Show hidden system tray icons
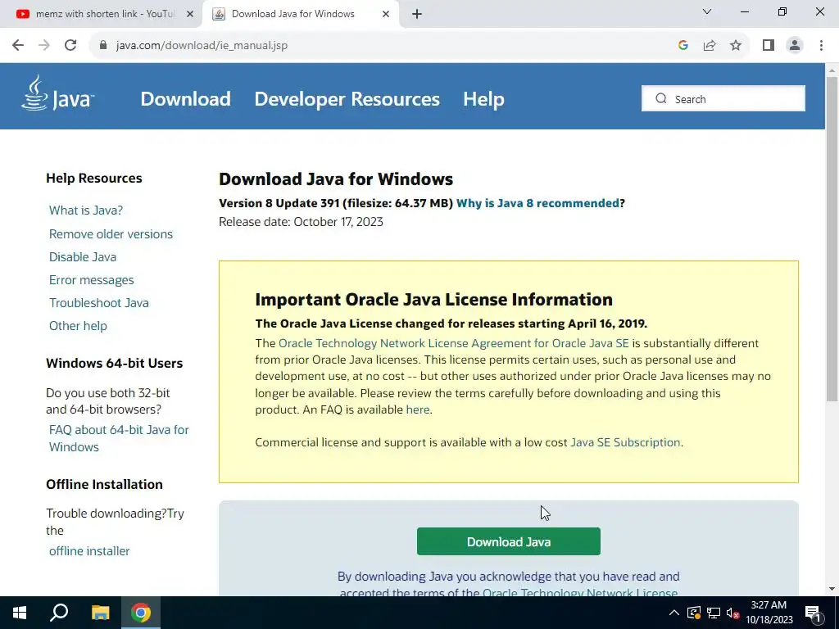 pos(674,613)
